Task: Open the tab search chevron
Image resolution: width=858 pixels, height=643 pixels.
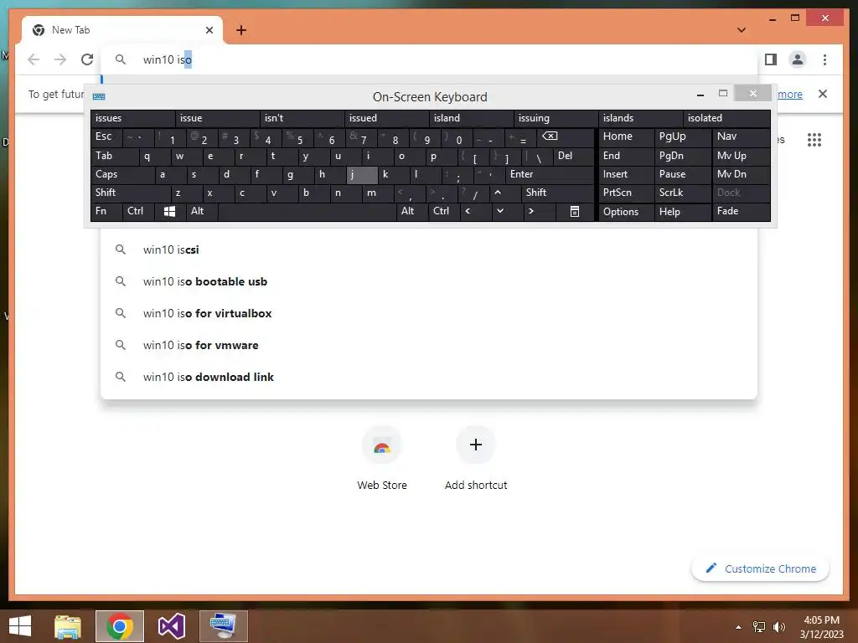Action: [742, 30]
